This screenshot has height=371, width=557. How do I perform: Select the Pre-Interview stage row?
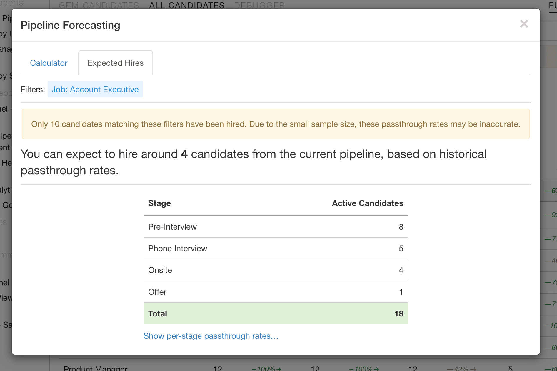click(172, 227)
